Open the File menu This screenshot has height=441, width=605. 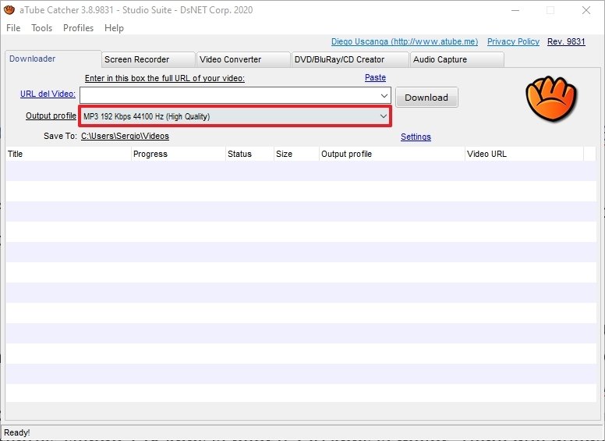[x=13, y=28]
